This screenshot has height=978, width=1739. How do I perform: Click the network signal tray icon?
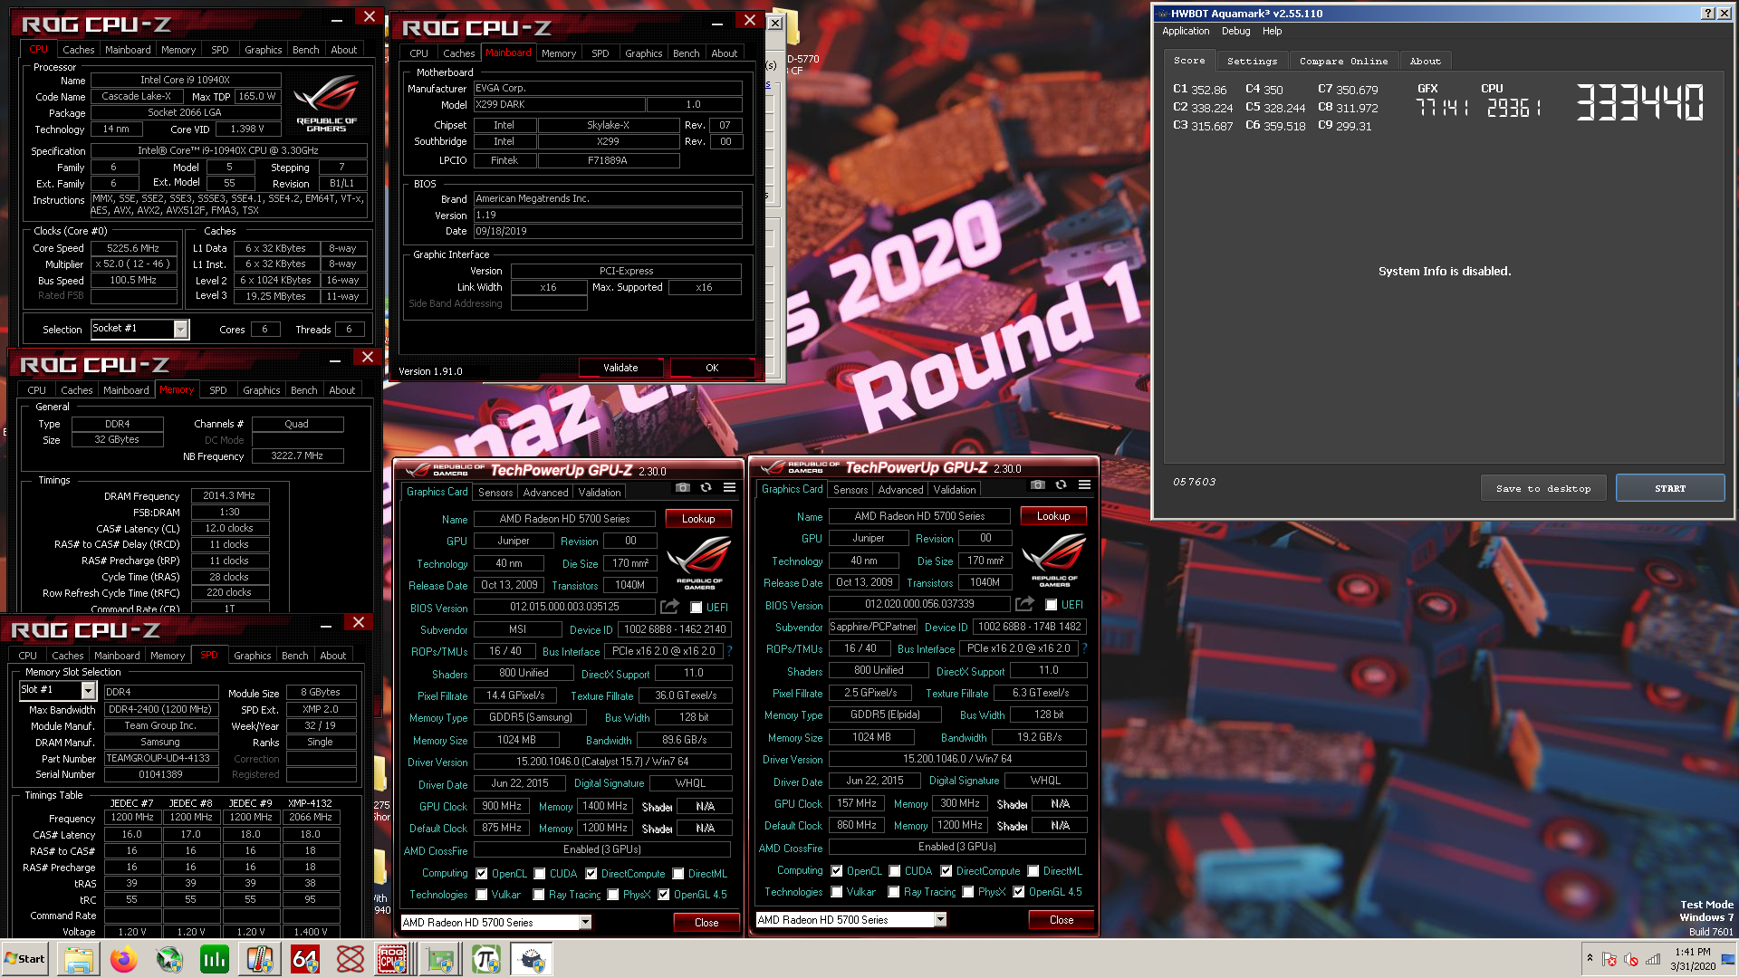pos(1653,959)
